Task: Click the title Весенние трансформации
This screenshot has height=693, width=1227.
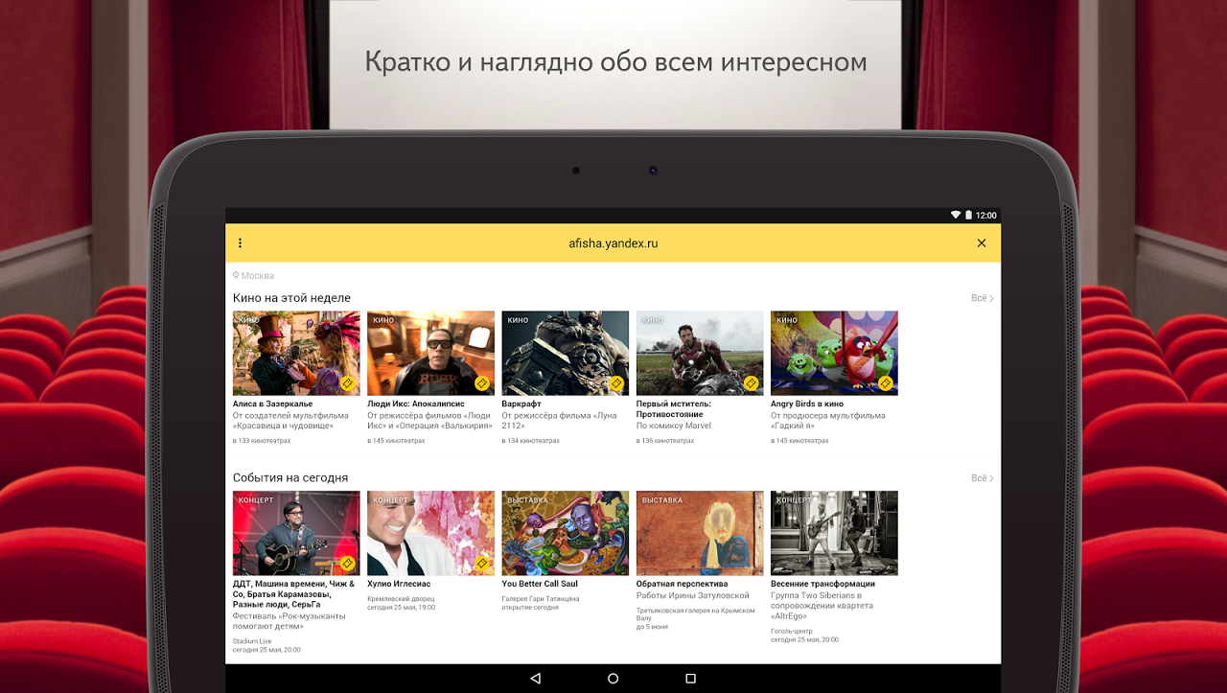Action: point(822,584)
